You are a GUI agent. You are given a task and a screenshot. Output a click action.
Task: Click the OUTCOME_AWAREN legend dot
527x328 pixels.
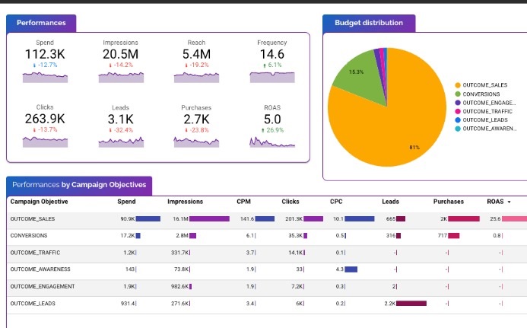click(x=456, y=128)
